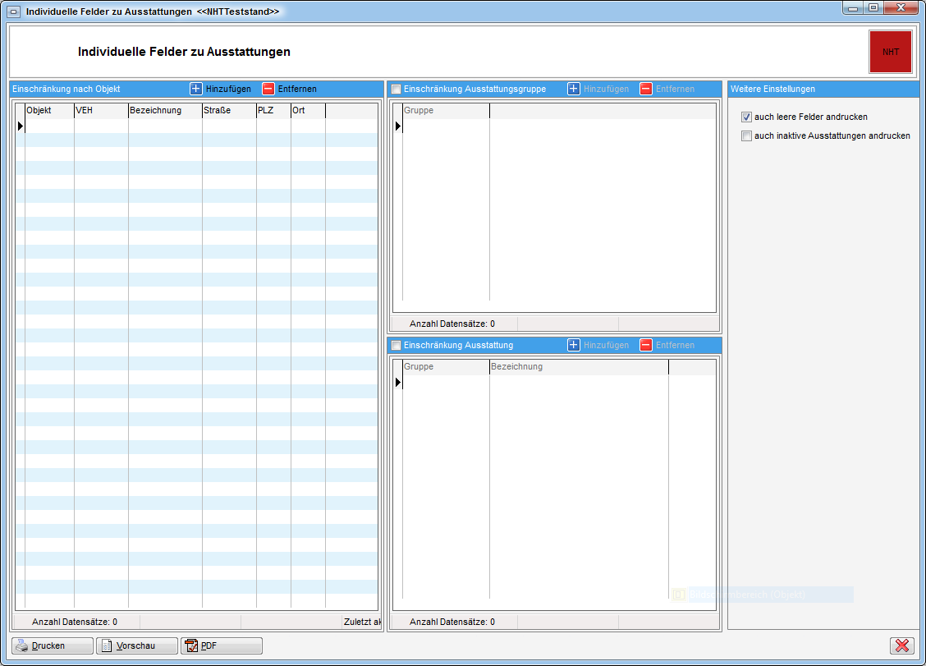
Task: Uncheck 'auch leere Felder andrucken'
Action: click(746, 117)
